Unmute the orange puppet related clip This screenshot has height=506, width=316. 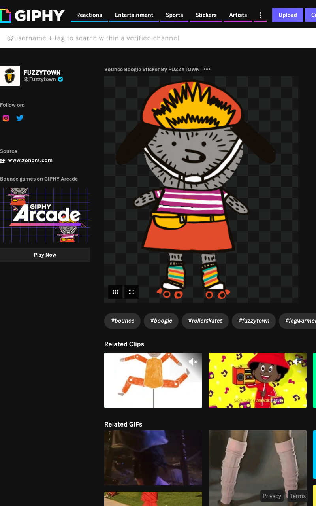coord(193,362)
